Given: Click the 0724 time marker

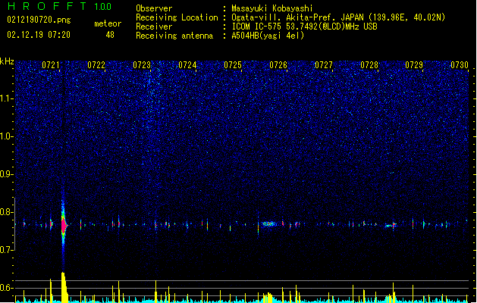Looking at the screenshot, I should (187, 65).
